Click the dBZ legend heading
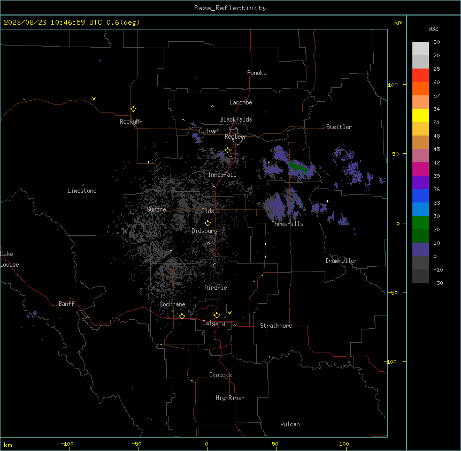The image size is (461, 451). (433, 28)
